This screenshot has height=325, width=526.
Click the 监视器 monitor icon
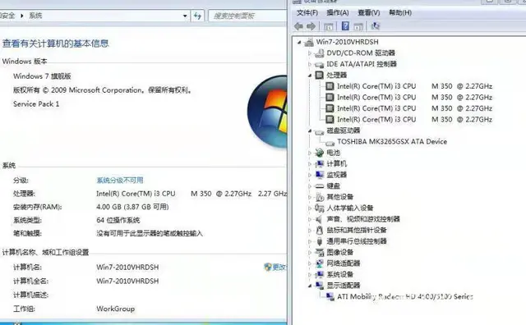click(x=320, y=175)
